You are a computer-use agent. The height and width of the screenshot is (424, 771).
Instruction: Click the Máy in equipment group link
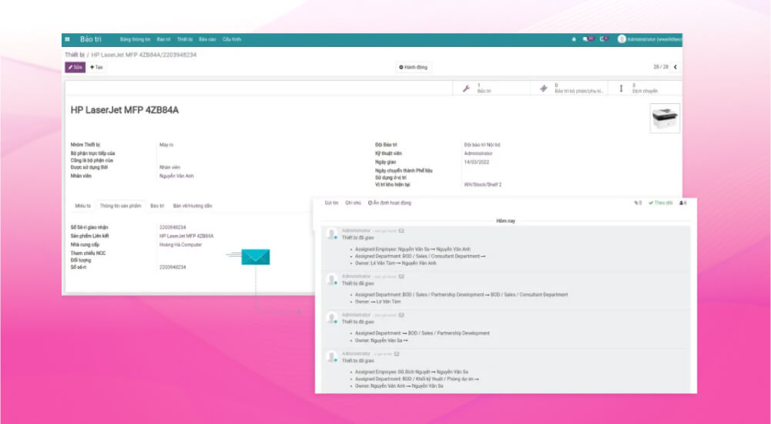pyautogui.click(x=166, y=145)
